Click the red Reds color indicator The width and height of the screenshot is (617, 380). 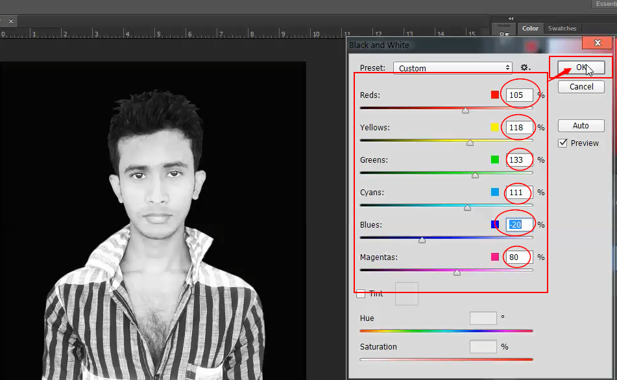pos(495,95)
